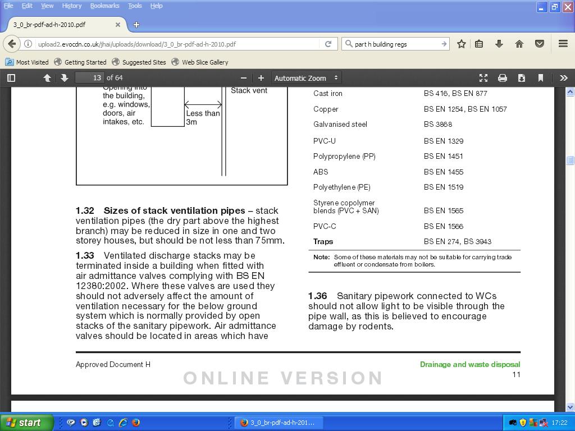The image size is (575, 431).
Task: Open the Firefox hamburger menu
Action: click(x=563, y=44)
